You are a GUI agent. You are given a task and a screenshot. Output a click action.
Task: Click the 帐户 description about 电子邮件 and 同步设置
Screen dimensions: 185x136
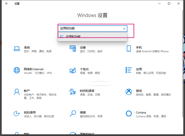pyautogui.click(x=40, y=96)
